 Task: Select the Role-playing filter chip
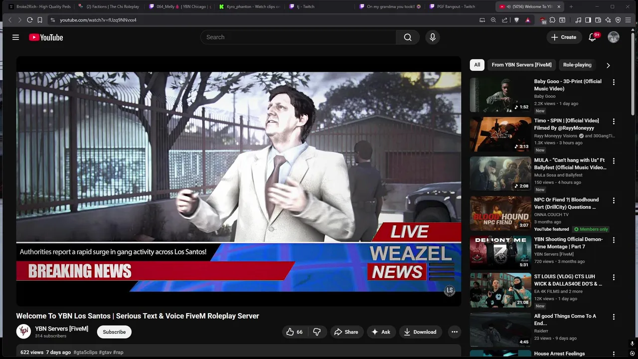click(577, 65)
